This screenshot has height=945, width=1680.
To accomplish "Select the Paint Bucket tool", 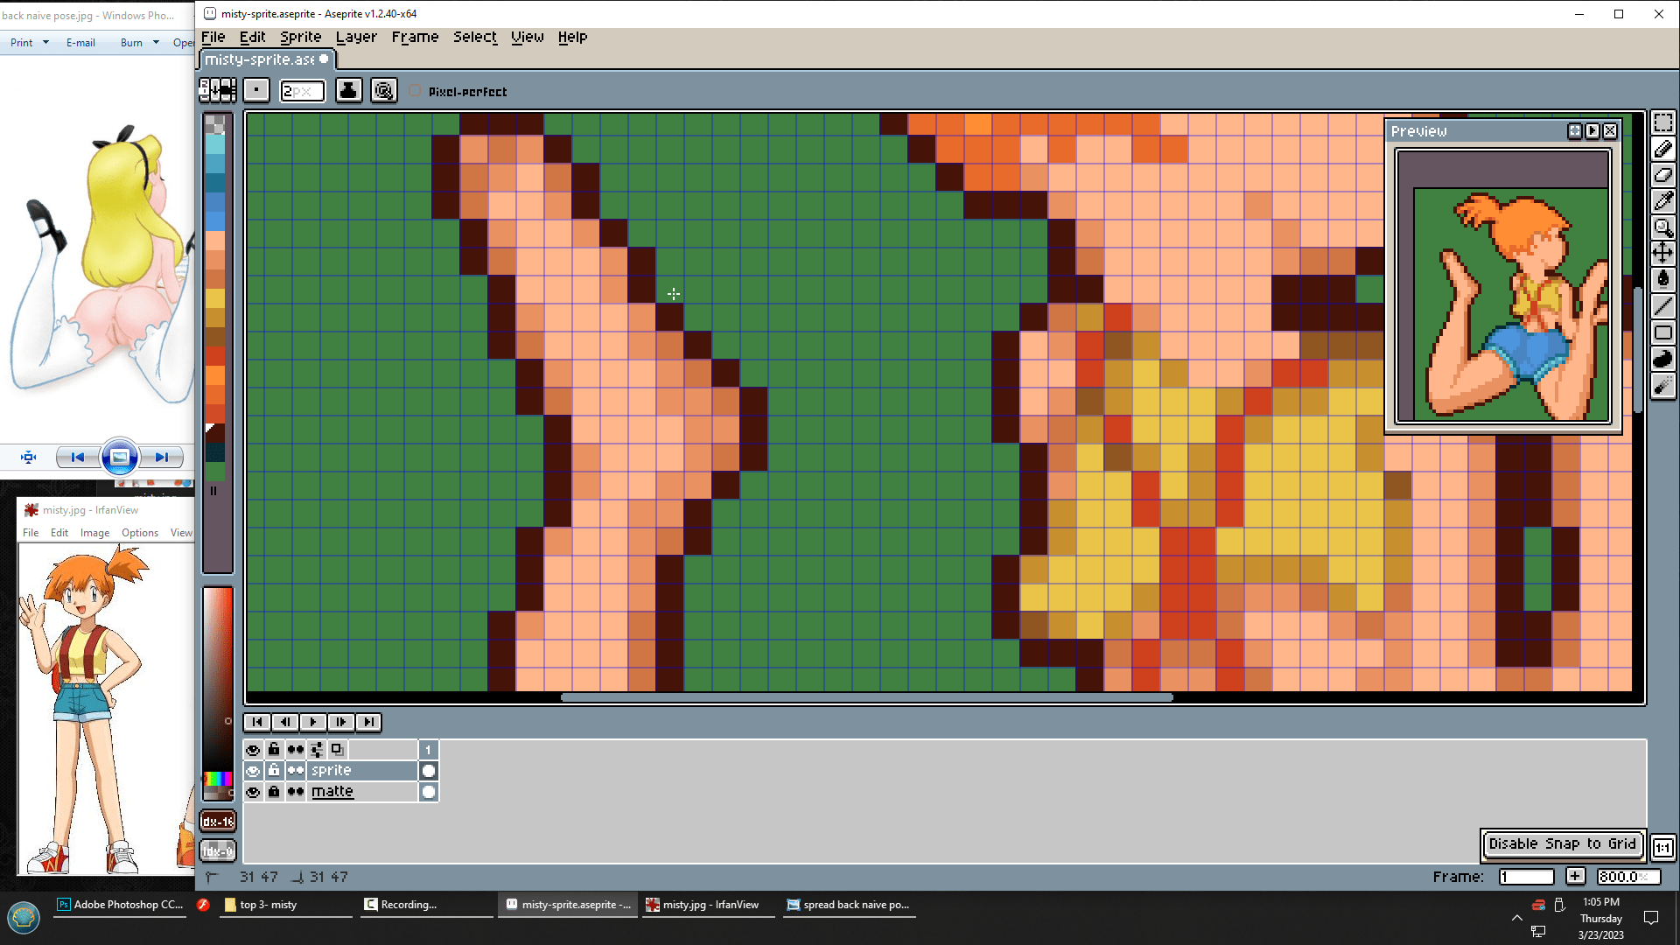I will [1662, 280].
